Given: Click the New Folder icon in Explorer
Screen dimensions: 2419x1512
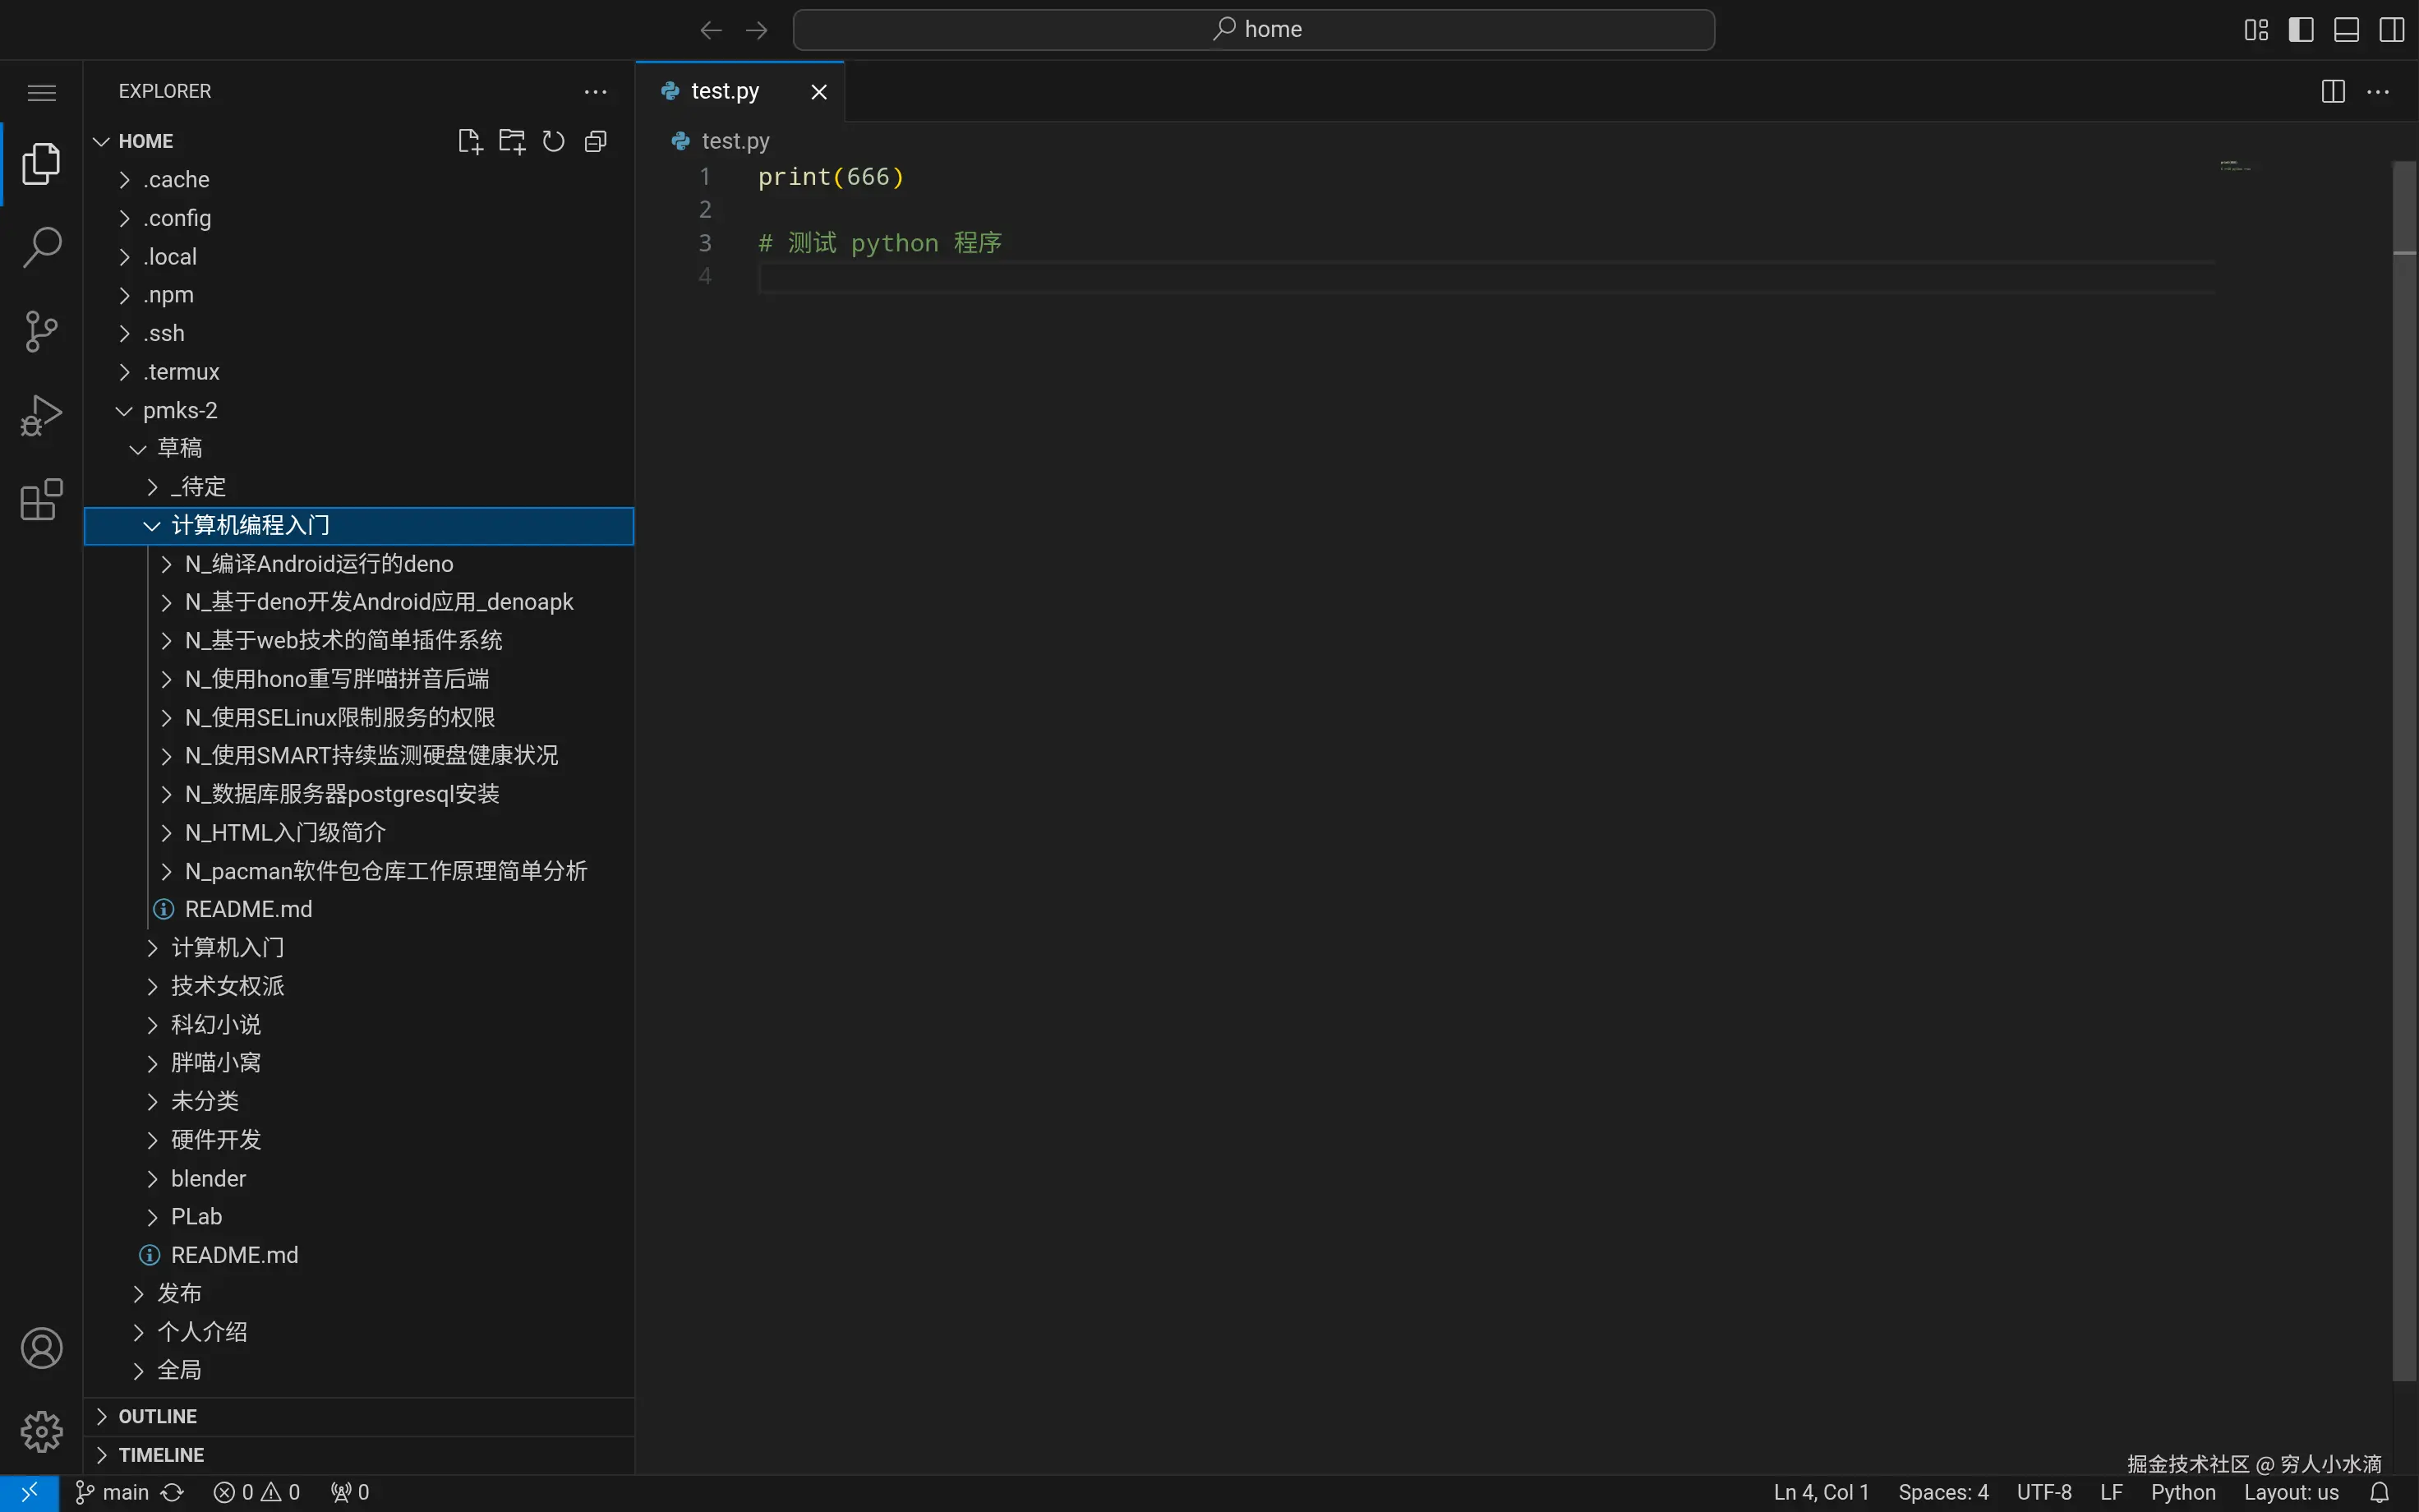Looking at the screenshot, I should tap(512, 141).
